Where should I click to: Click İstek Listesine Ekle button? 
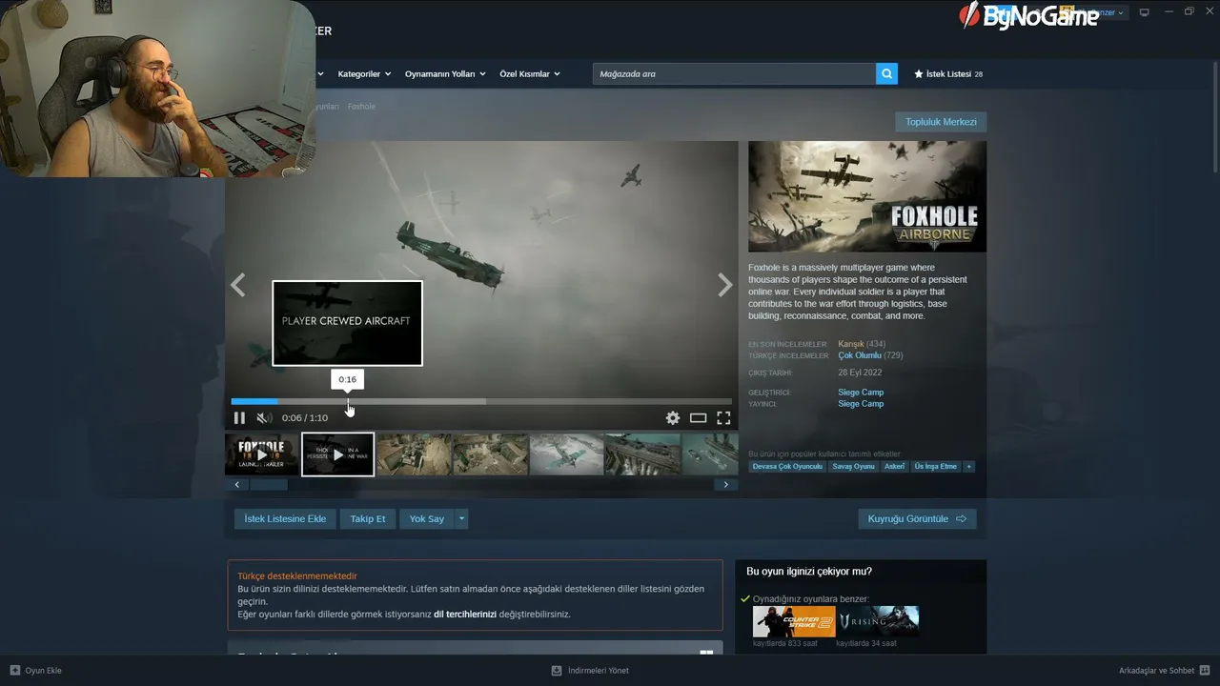click(285, 519)
